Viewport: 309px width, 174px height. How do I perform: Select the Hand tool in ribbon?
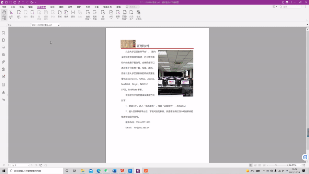[x=4, y=15]
